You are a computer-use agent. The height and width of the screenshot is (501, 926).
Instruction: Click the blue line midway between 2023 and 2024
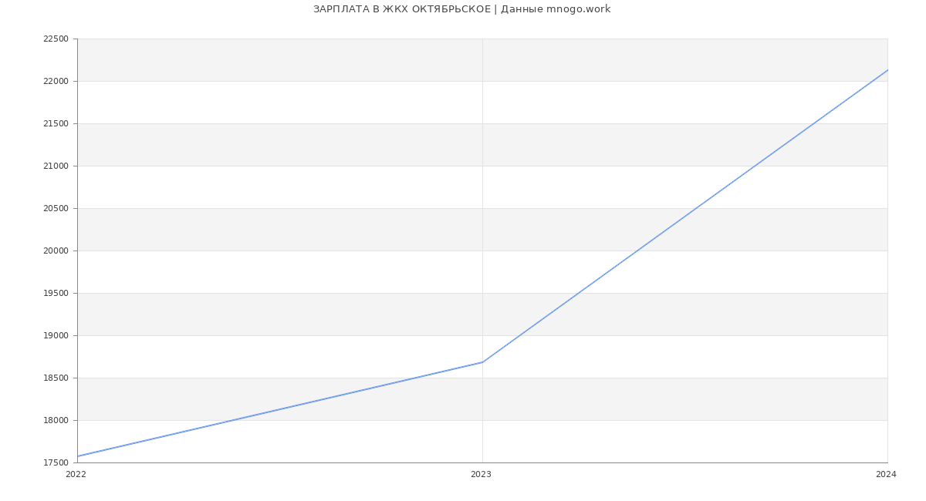coord(684,216)
